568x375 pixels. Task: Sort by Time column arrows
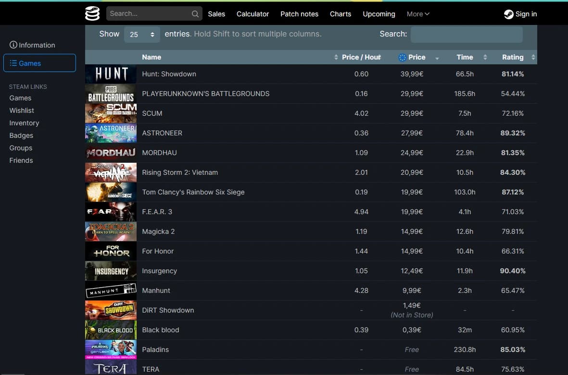485,57
